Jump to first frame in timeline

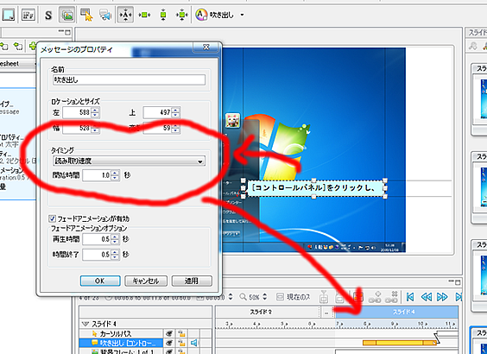pyautogui.click(x=410, y=297)
